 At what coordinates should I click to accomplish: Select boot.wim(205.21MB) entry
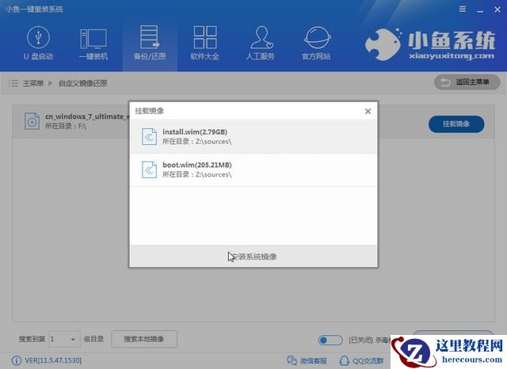pyautogui.click(x=253, y=169)
